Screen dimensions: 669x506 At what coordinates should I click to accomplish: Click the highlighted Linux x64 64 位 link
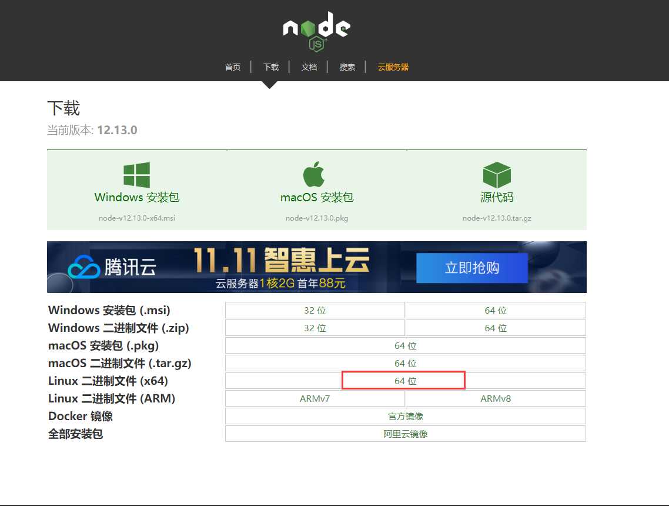[x=403, y=381]
